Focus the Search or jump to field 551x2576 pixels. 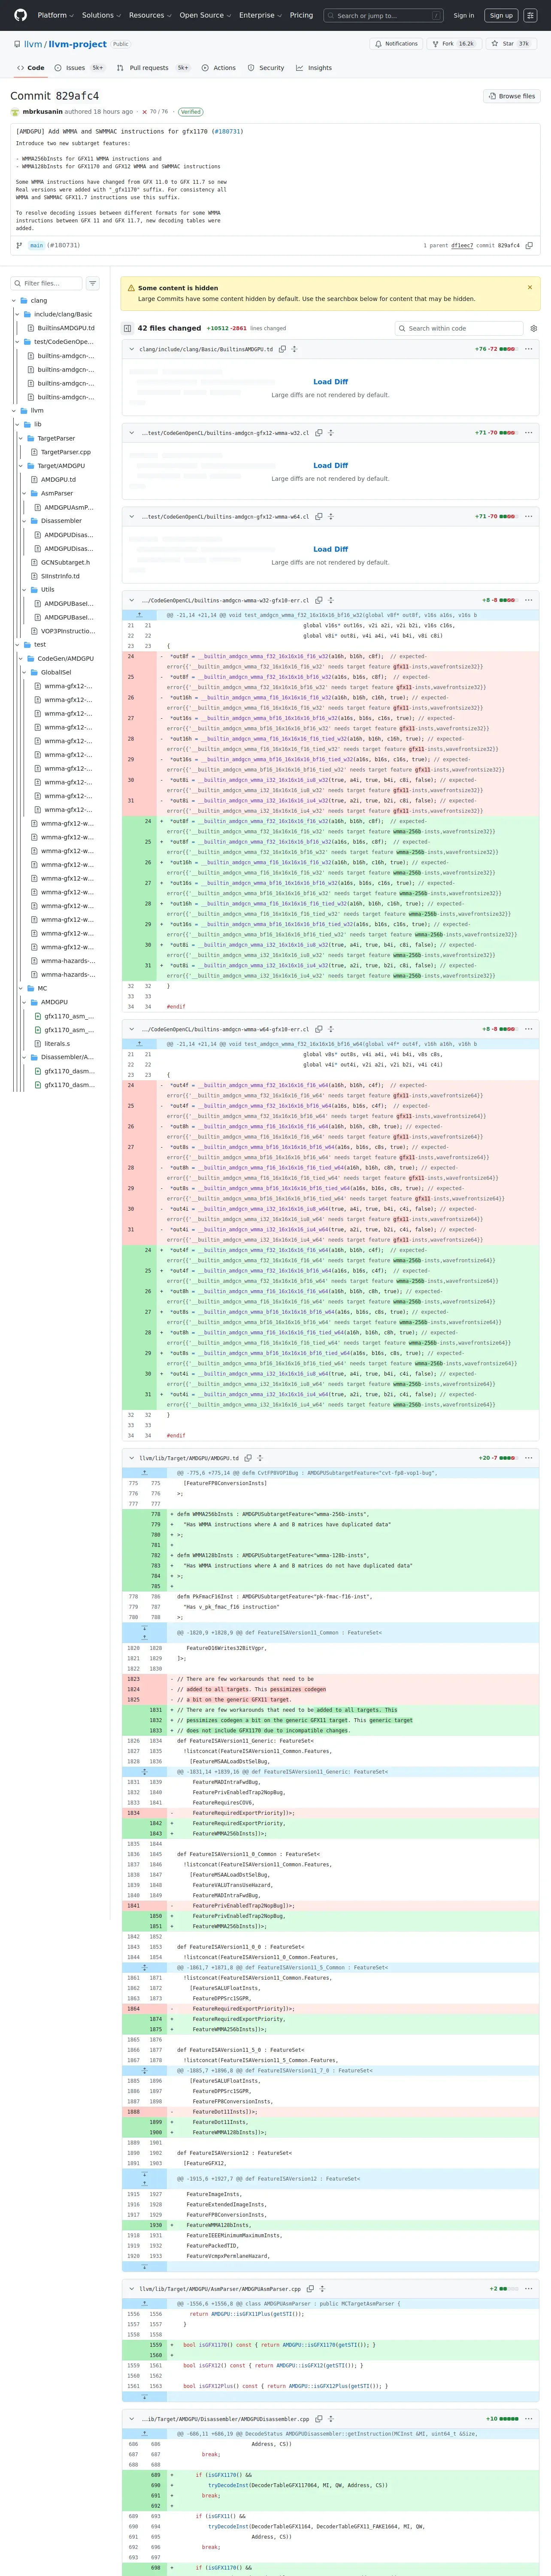tap(384, 15)
